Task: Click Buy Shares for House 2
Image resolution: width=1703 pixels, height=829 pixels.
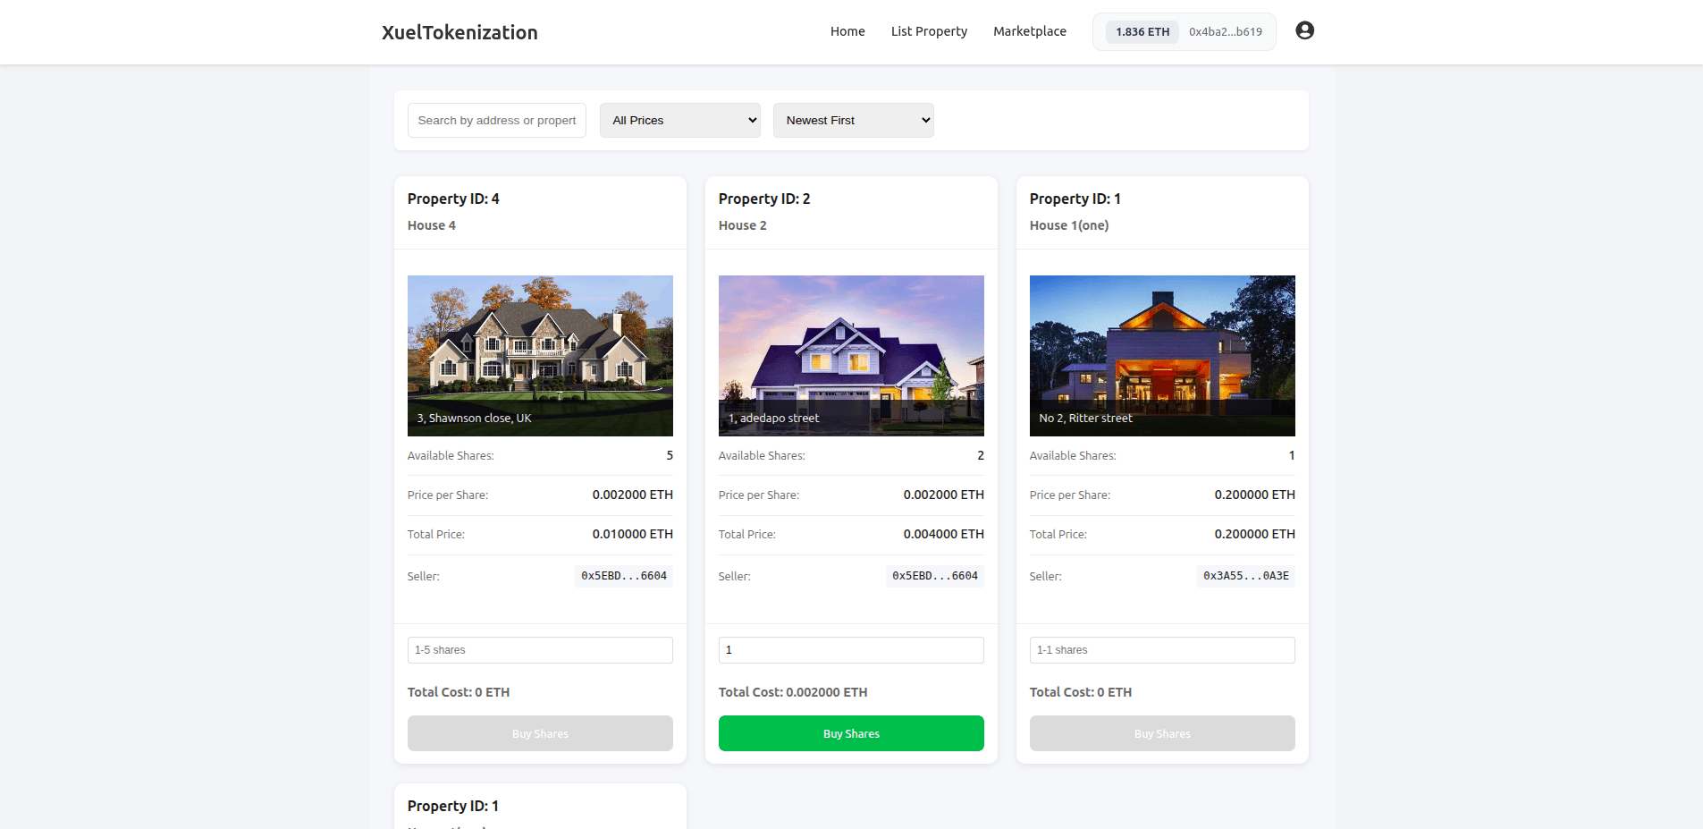Action: (x=850, y=732)
